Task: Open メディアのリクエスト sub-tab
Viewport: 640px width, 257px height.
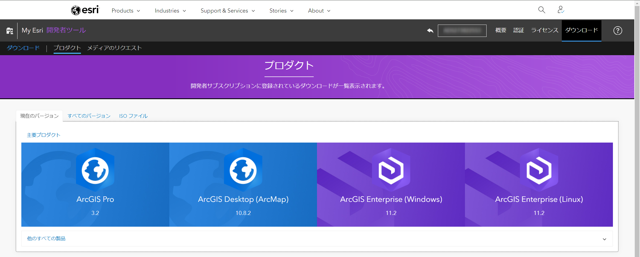Action: pos(114,48)
